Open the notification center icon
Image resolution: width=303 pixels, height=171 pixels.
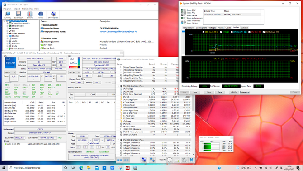coord(298,168)
